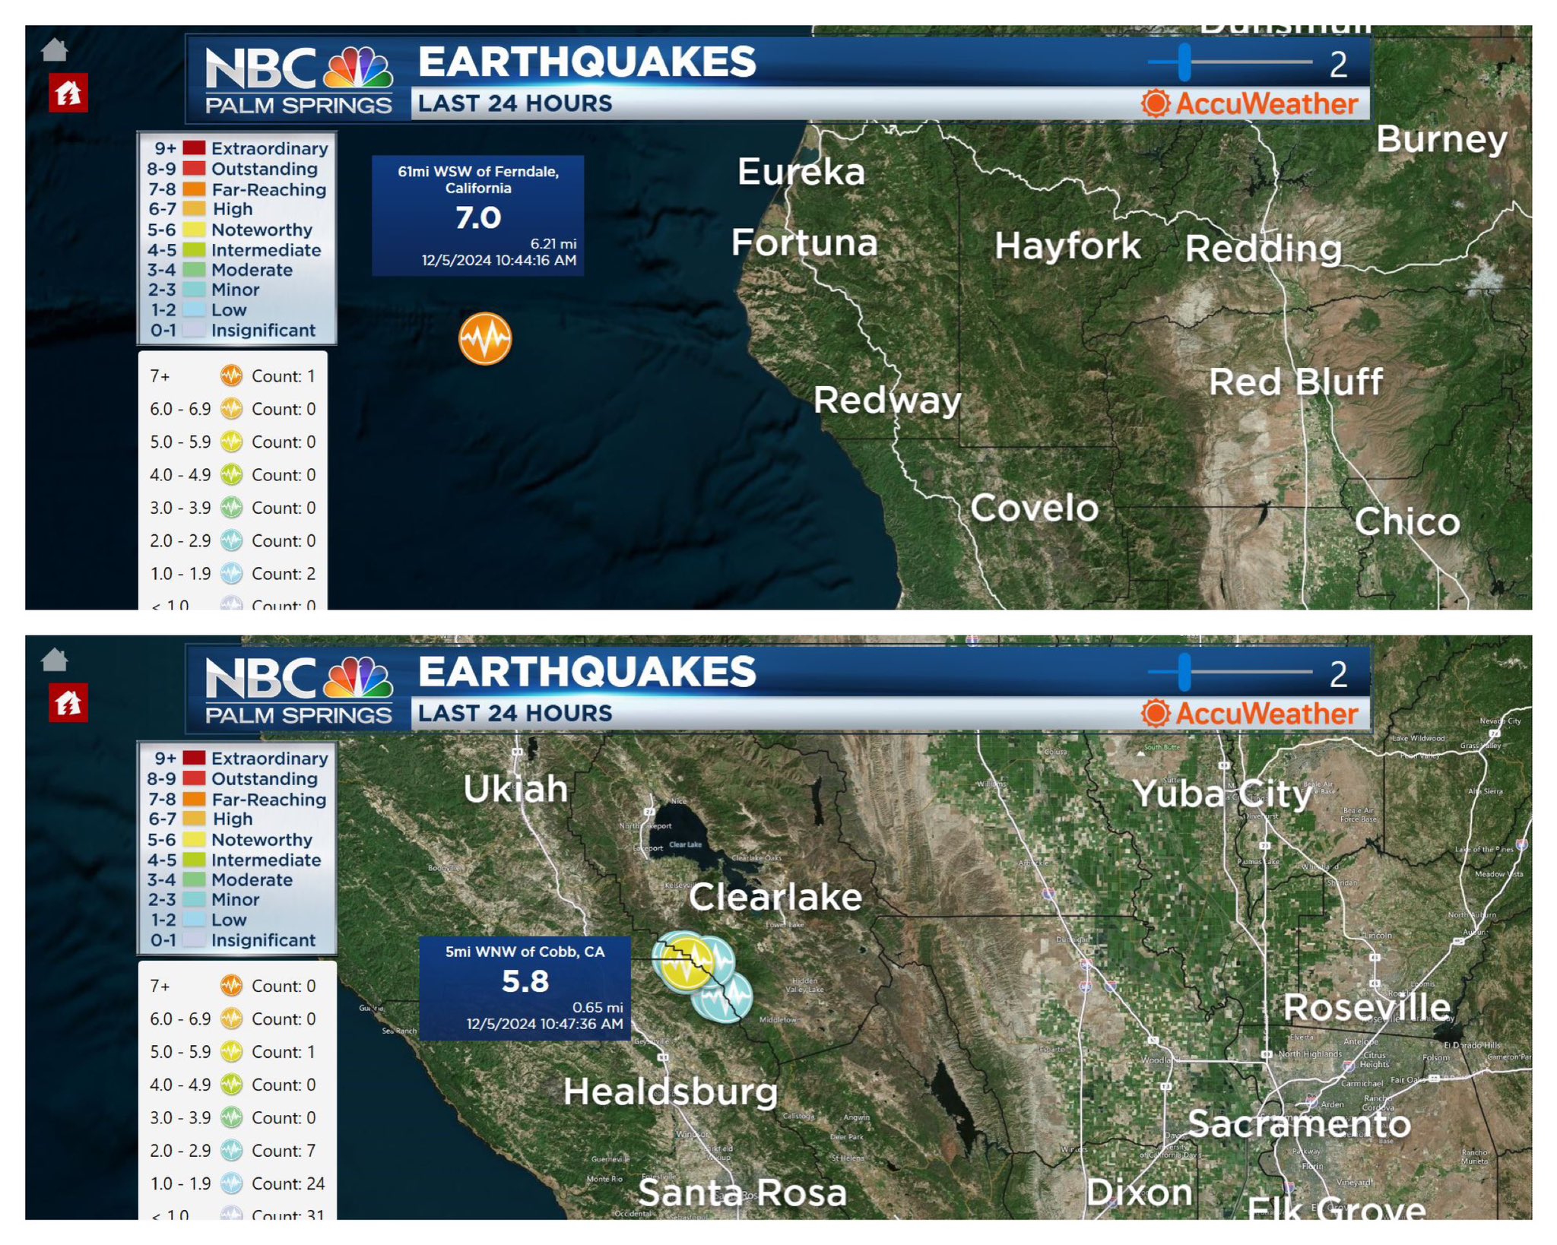Open the 7.0 Ferndale earthquake info box
Screen dimensions: 1557x1245
[x=477, y=216]
